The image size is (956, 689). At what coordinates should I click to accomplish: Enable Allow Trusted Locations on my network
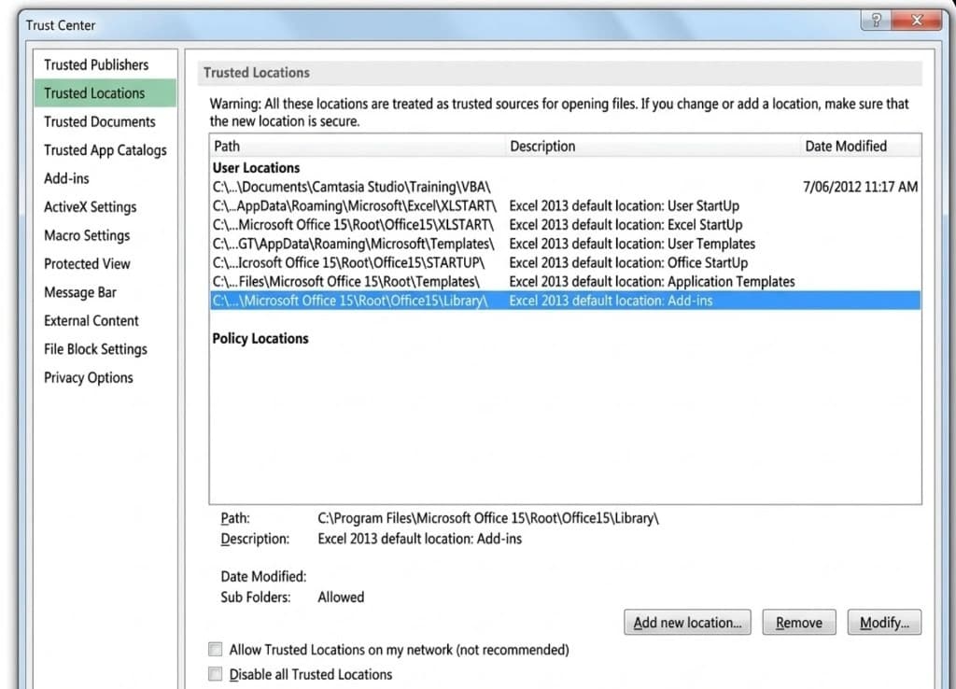tap(215, 649)
